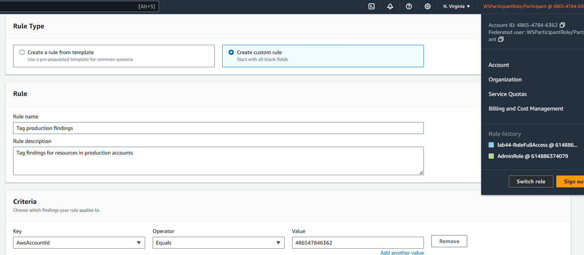Open Billing and Cost Management
The height and width of the screenshot is (255, 584).
526,108
